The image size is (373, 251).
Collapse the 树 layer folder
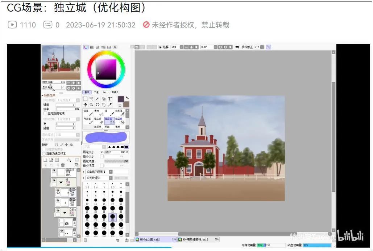[x=61, y=183]
